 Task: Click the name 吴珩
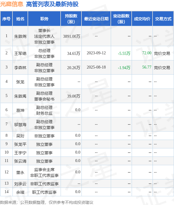pos(20,136)
